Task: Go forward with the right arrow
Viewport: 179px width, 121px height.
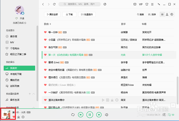Action: click(x=49, y=4)
